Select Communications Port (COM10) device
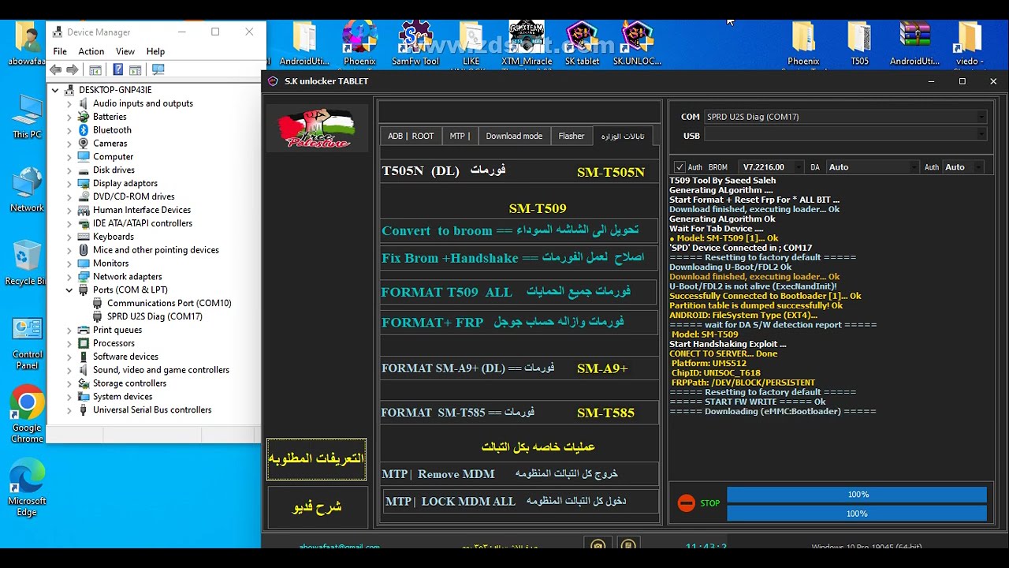Viewport: 1009px width, 568px height. pos(169,303)
